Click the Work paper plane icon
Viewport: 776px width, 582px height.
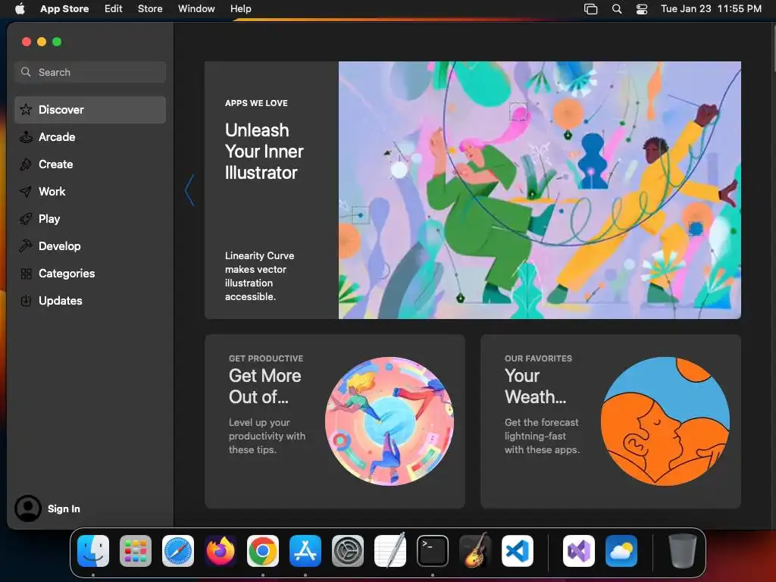(26, 192)
